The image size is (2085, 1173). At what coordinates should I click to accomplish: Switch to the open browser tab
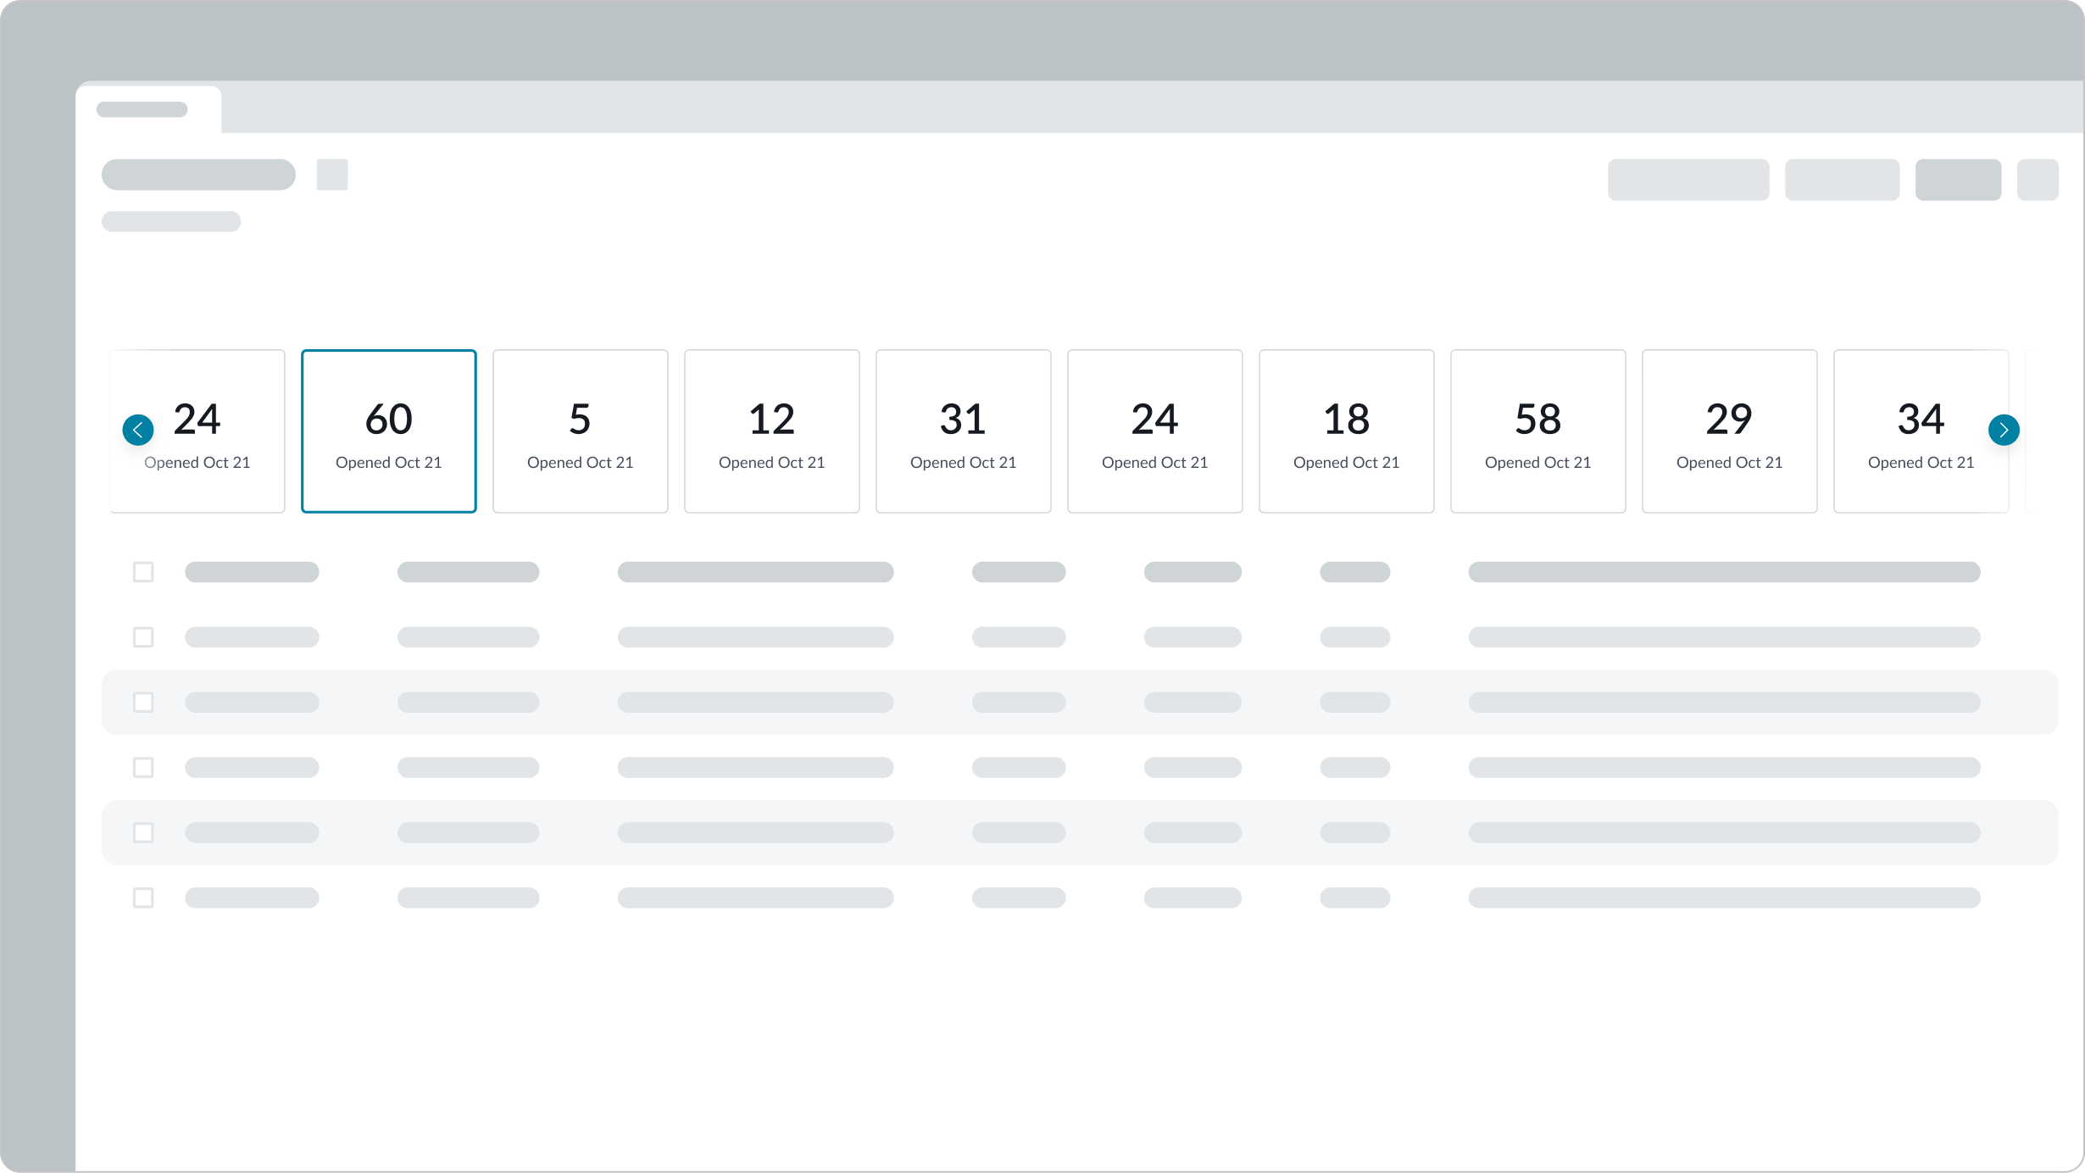149,108
